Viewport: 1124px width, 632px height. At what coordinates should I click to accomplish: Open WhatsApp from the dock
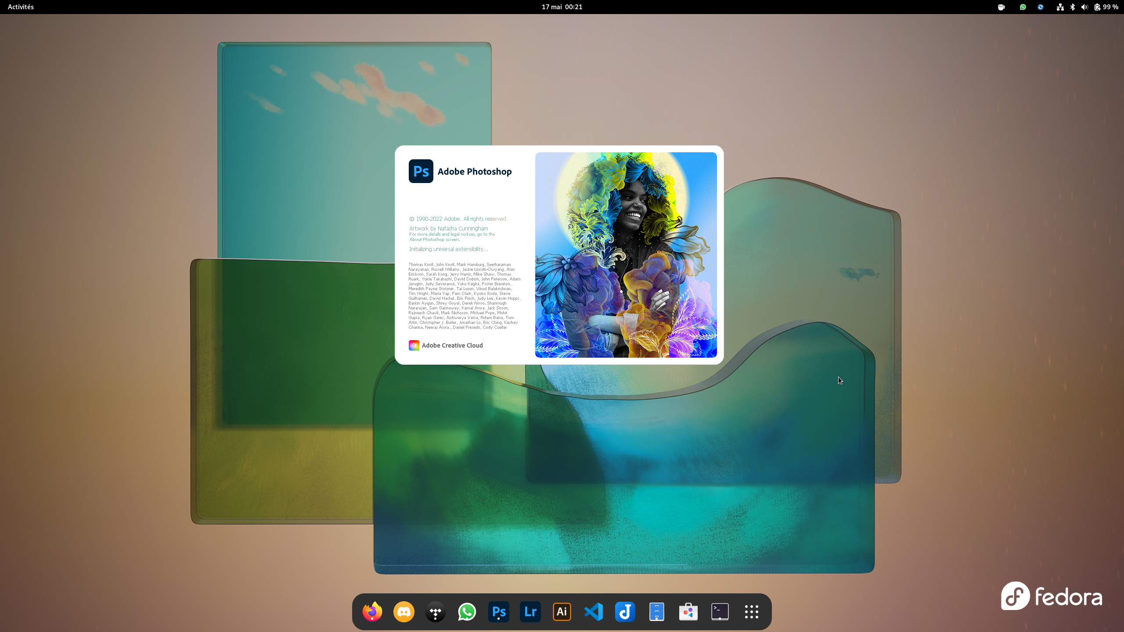467,611
